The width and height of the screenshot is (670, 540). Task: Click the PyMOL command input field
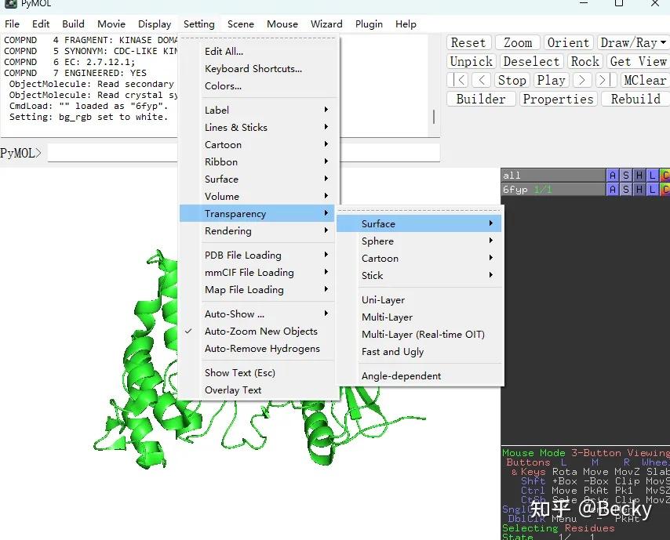[243, 153]
